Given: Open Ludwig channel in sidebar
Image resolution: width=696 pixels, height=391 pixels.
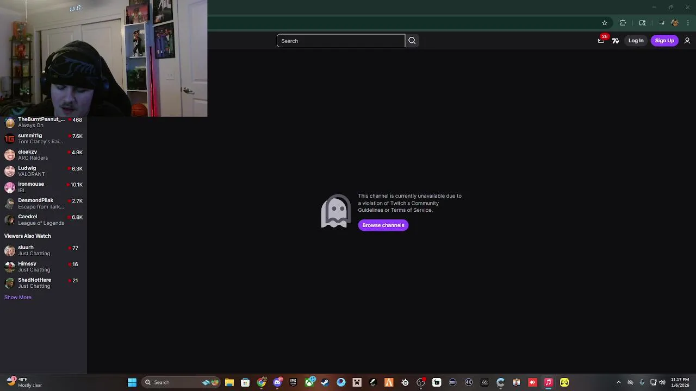Looking at the screenshot, I should coord(43,171).
